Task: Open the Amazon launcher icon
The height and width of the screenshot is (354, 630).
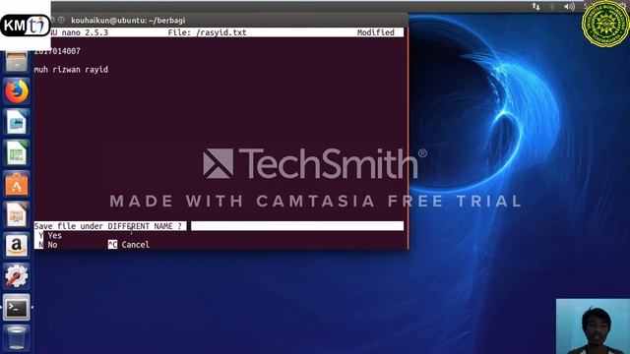Action: coord(17,246)
